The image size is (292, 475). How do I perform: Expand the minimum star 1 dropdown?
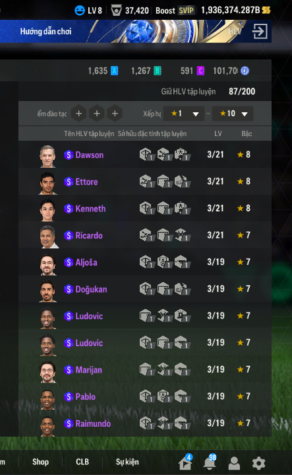184,114
